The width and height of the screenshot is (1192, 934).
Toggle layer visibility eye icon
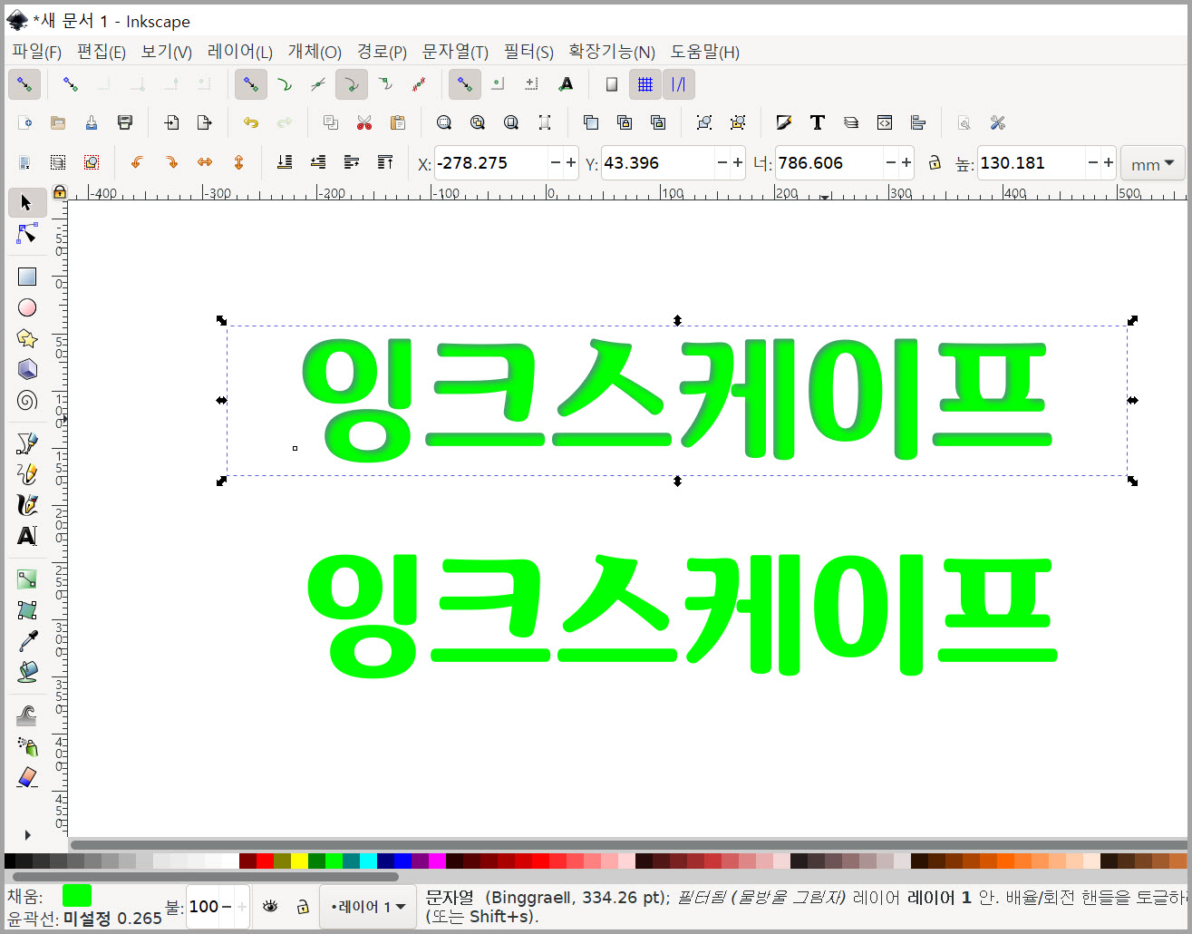[x=270, y=906]
